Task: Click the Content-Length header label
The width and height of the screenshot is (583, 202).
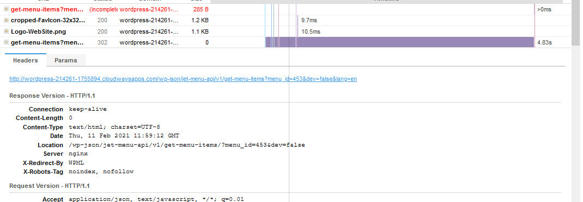Action: 39,118
